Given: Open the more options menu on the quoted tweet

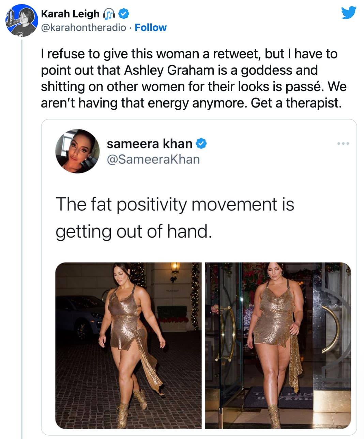Looking at the screenshot, I should [x=344, y=143].
